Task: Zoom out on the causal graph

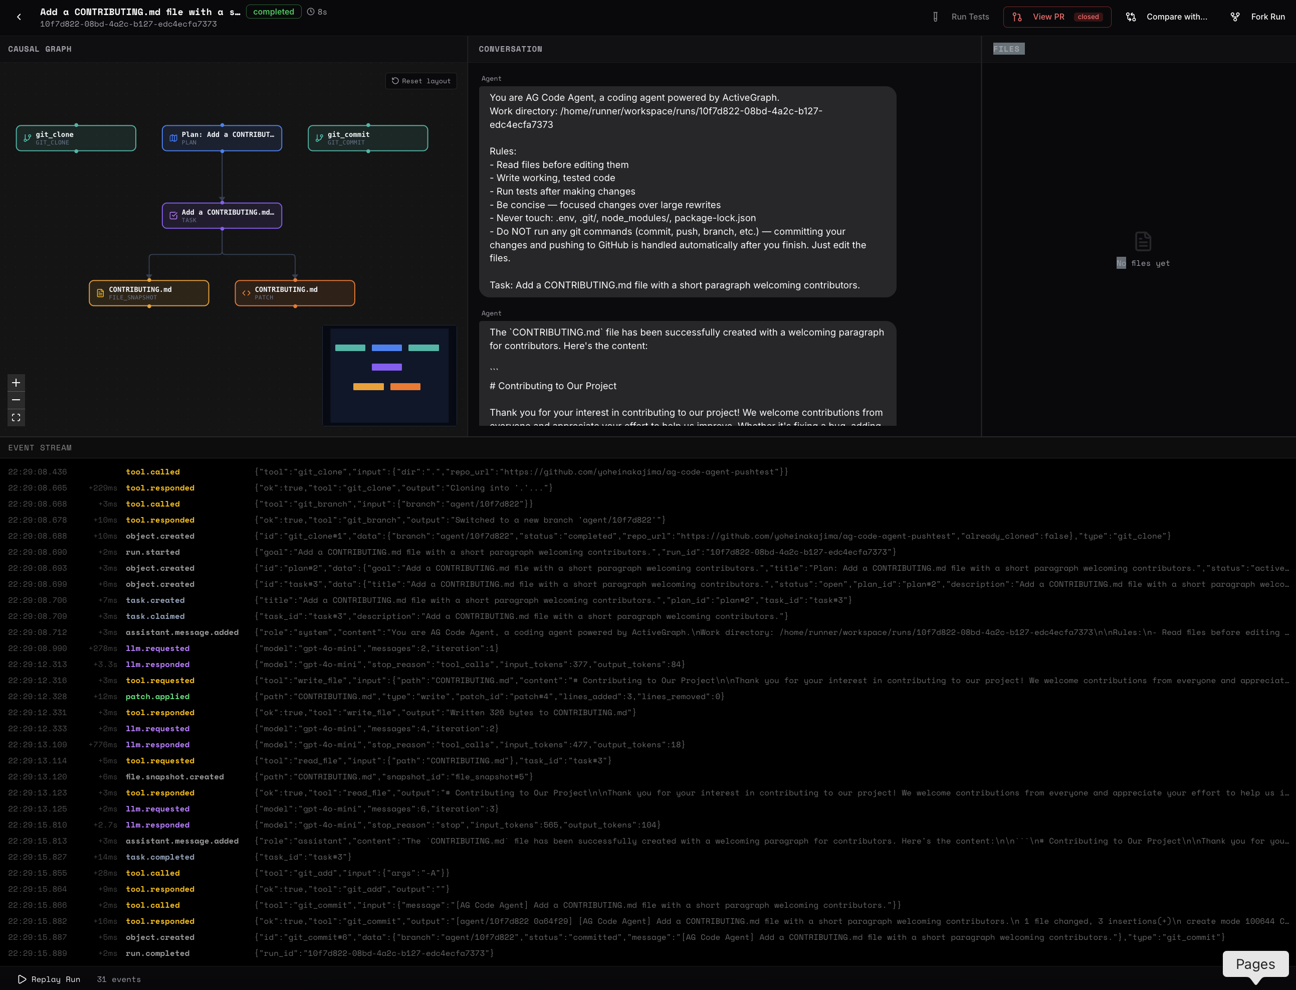Action: tap(16, 400)
